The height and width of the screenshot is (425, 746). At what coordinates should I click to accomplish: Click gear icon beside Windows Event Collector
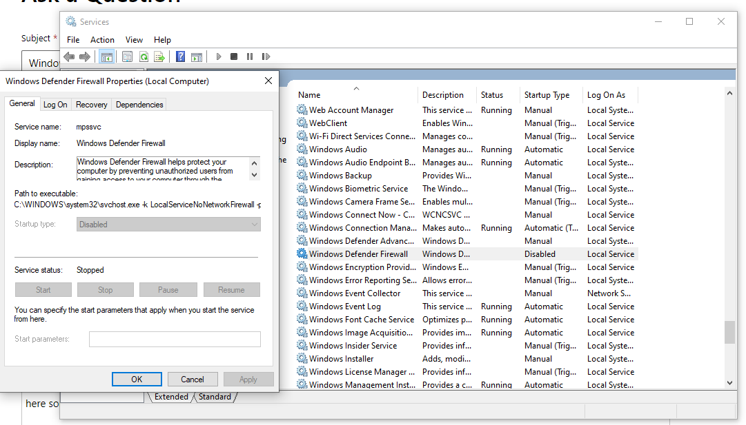[302, 293]
